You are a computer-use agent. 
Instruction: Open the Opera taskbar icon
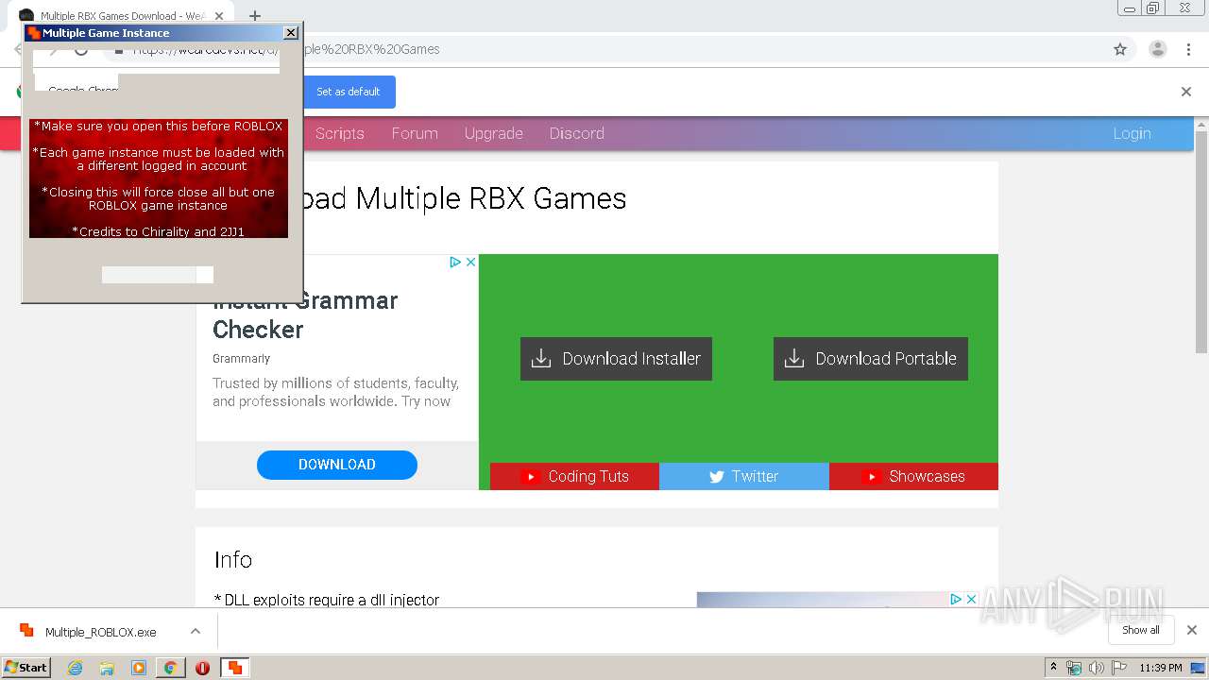point(202,668)
